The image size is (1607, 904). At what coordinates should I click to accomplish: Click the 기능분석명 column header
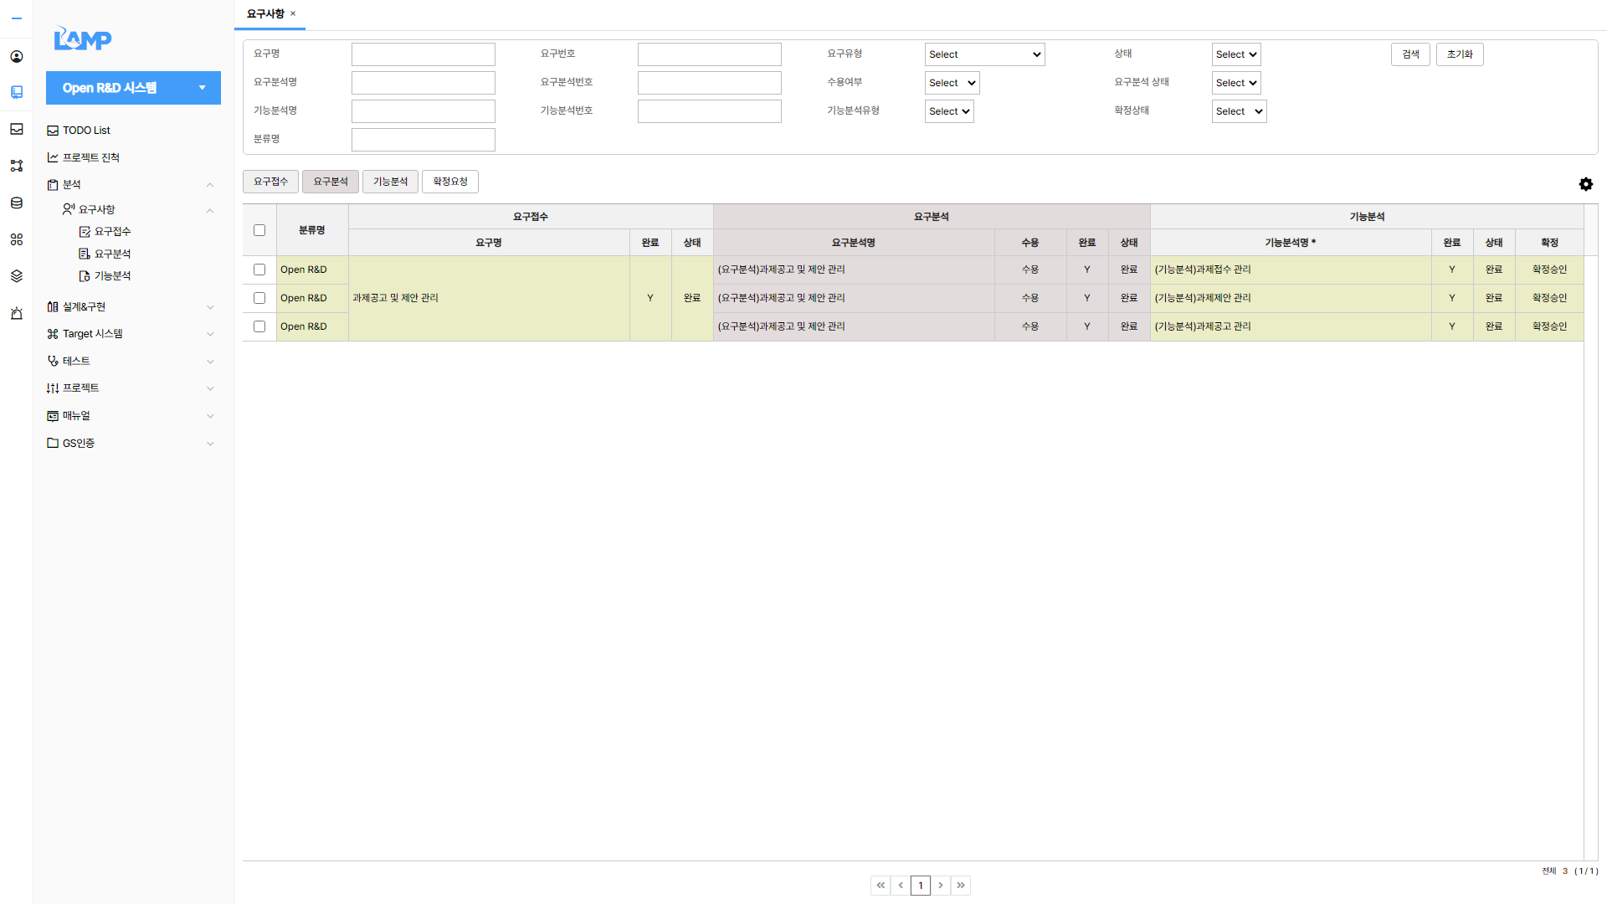point(1291,243)
